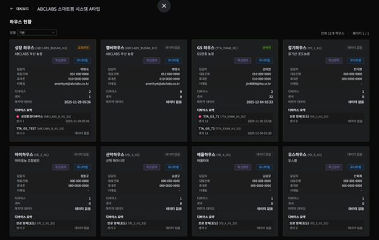
Task: Click the GS 하우스 card title
Action: [205, 48]
